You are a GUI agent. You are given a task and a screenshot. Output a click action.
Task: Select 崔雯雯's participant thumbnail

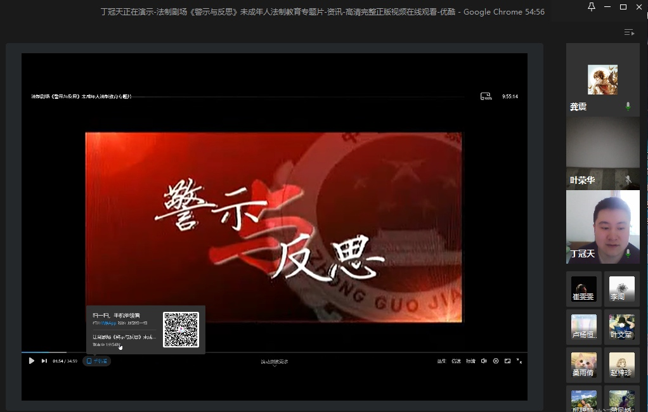pos(583,289)
